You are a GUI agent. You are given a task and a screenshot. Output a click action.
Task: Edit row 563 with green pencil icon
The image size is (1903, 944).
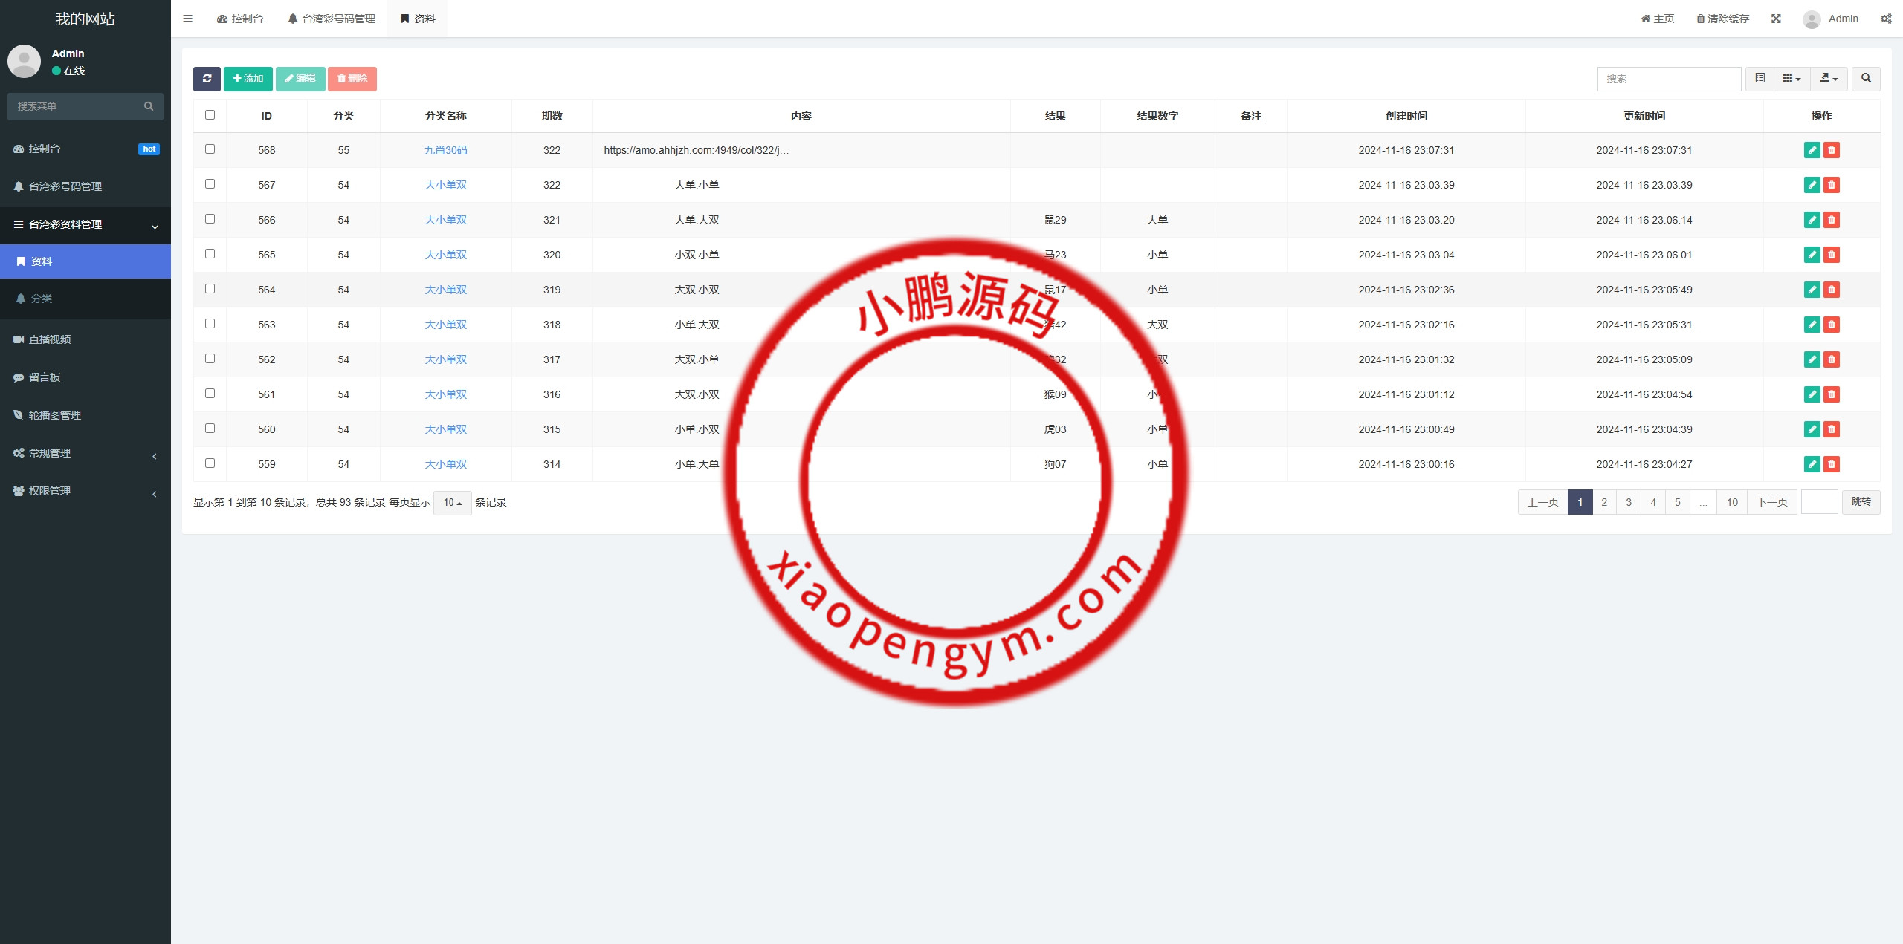1812,325
